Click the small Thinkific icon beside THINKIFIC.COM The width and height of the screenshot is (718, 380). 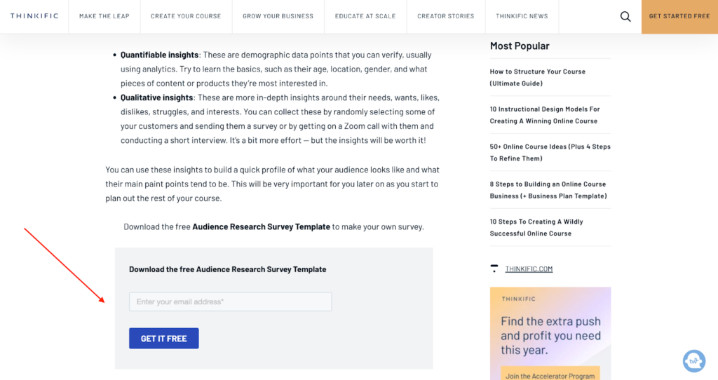pyautogui.click(x=494, y=269)
